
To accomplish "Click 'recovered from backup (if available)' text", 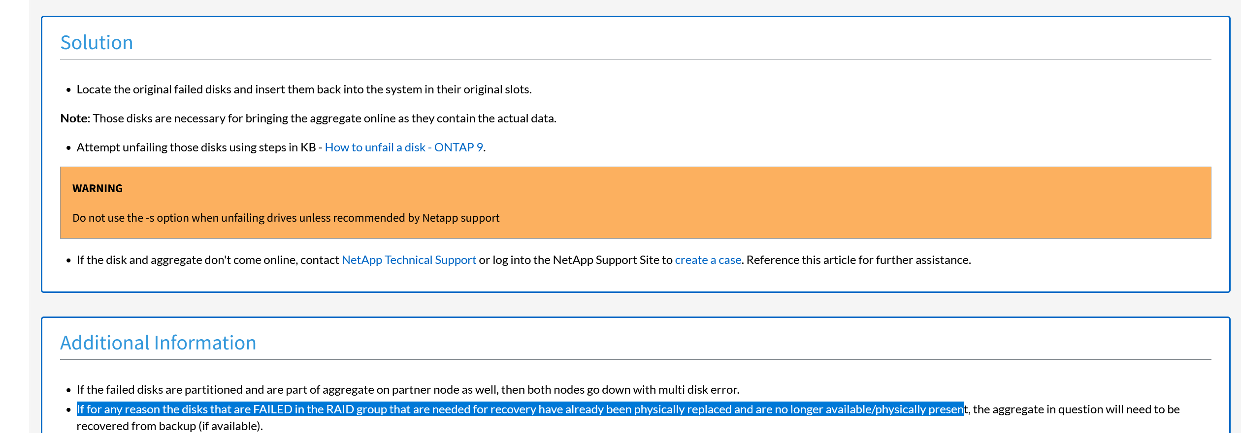I will coord(169,426).
